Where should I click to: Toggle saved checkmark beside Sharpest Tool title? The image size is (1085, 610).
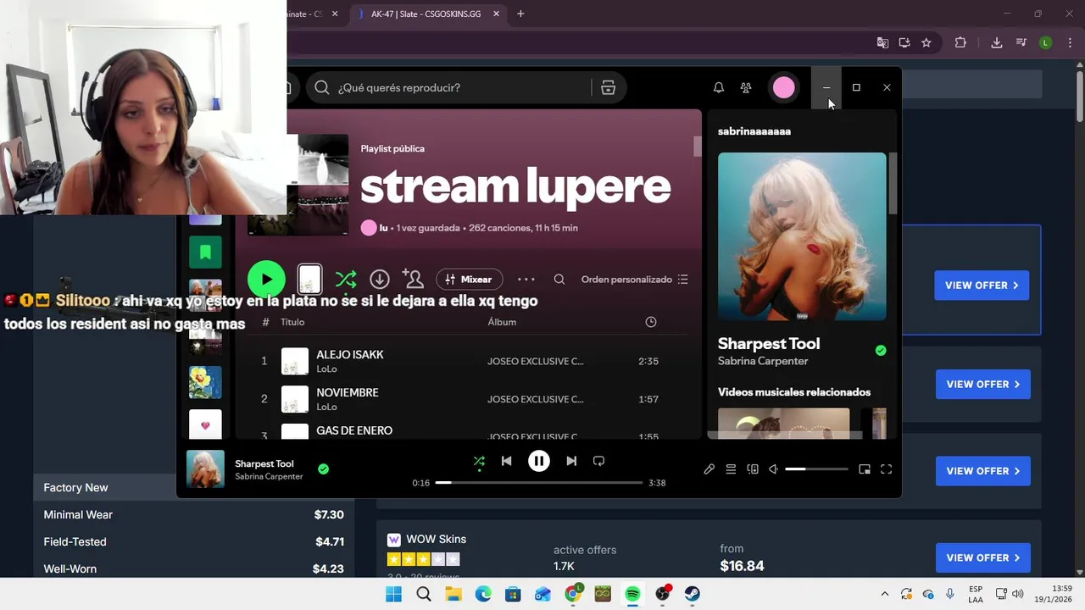pyautogui.click(x=881, y=351)
